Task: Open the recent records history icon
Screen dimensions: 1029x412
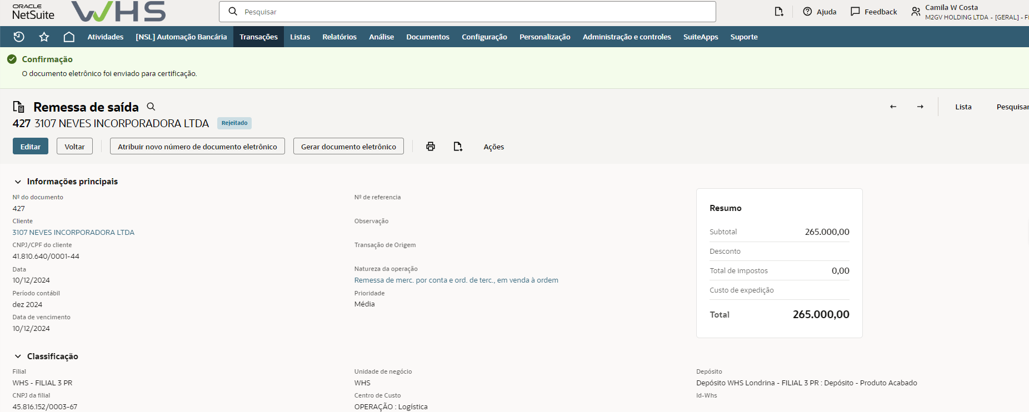Action: (x=19, y=37)
